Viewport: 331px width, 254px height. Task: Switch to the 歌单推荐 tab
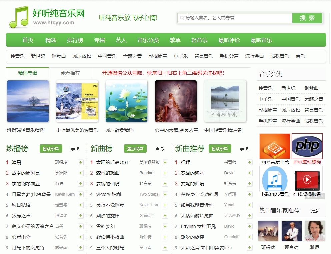[70, 73]
